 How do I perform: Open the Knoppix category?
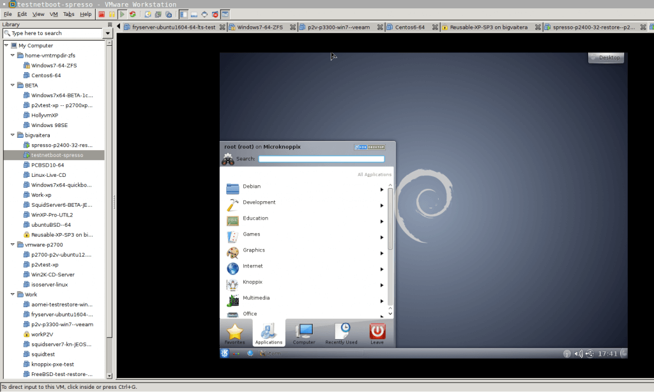click(x=305, y=284)
